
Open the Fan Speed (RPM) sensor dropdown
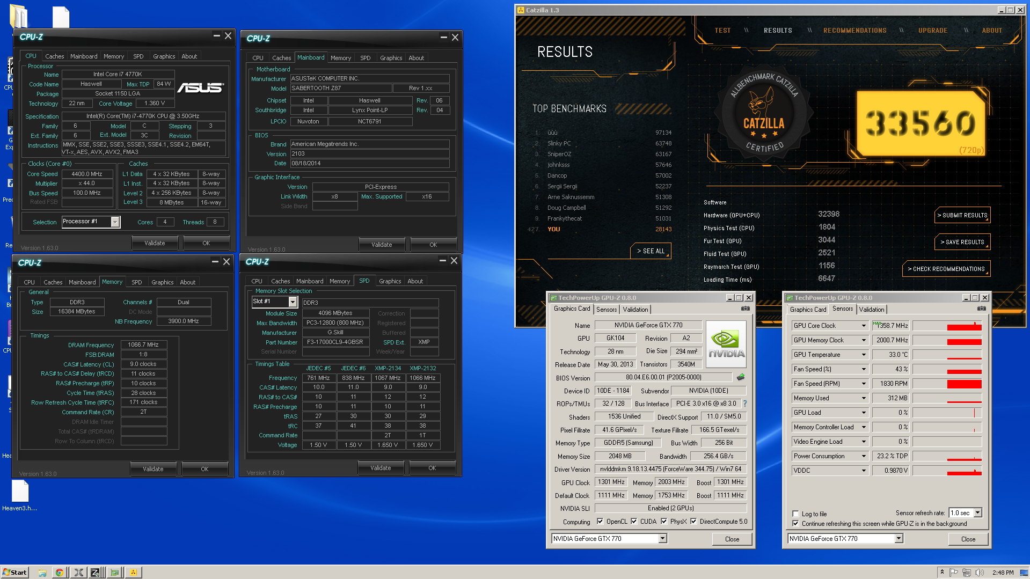(863, 384)
